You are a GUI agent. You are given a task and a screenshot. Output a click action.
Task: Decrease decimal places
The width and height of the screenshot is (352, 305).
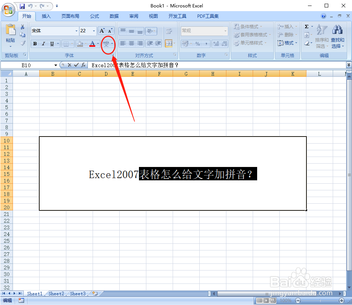tap(224, 44)
